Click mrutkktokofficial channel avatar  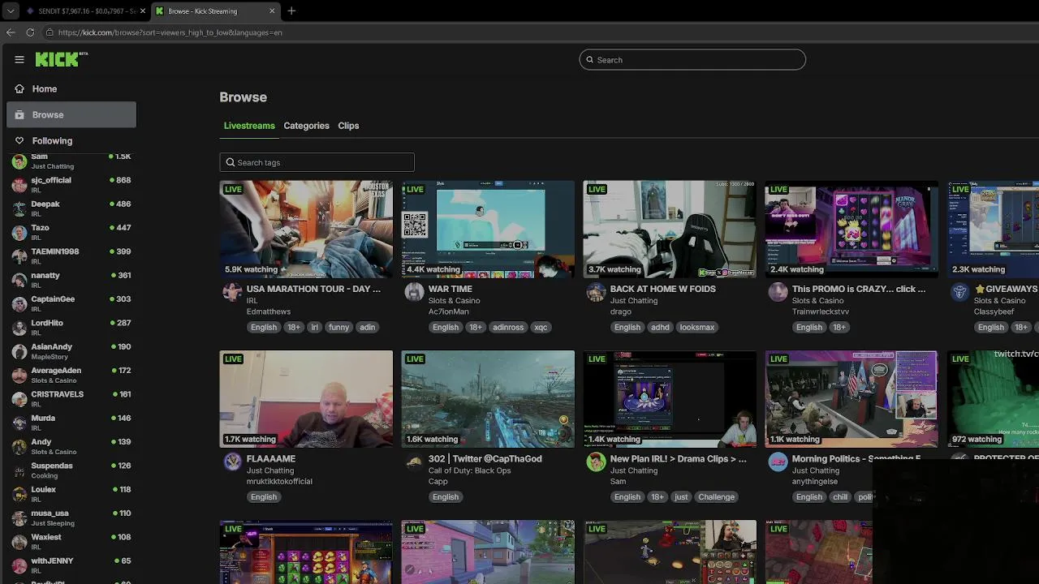point(232,462)
